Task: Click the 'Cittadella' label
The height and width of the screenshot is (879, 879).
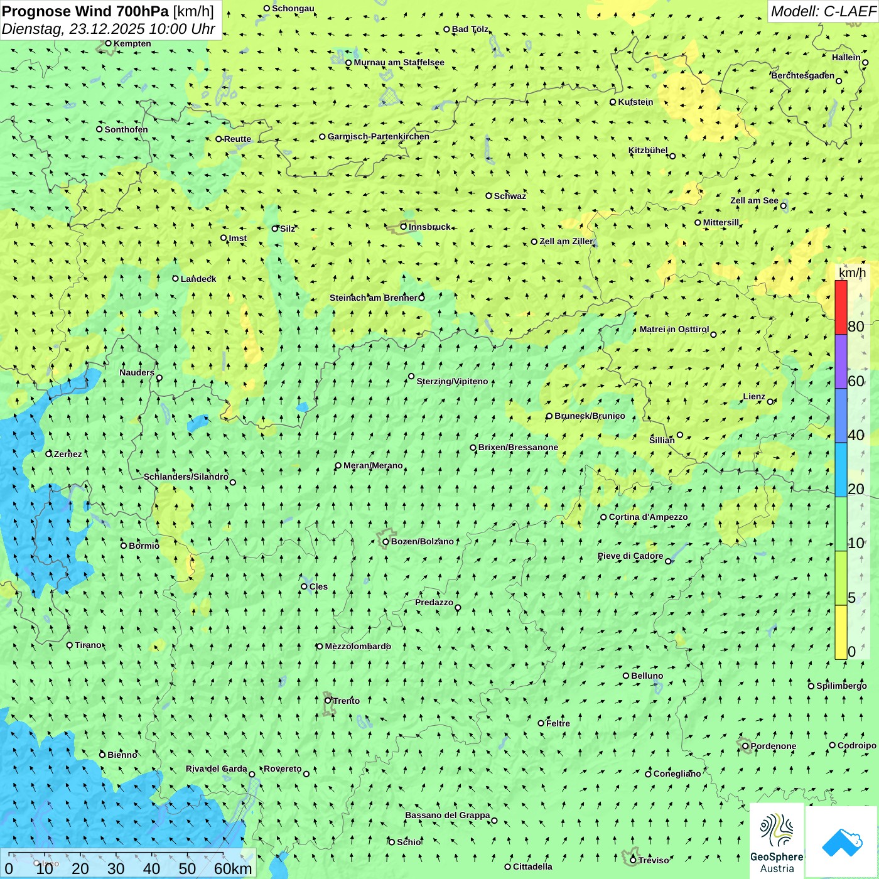Action: pos(532,866)
